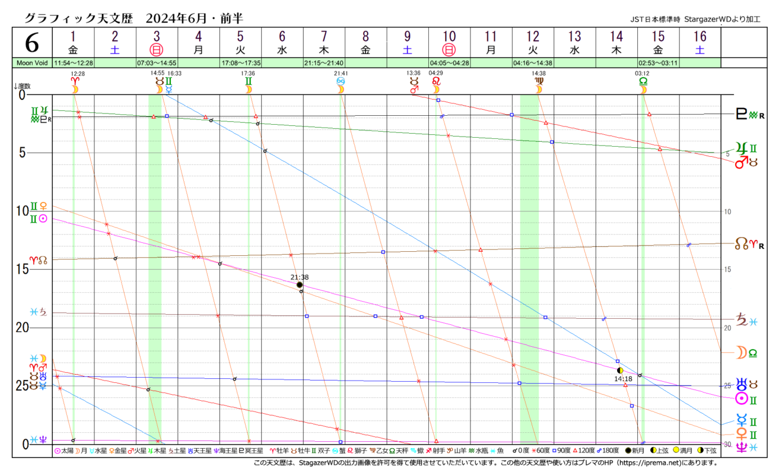Click the Moon enters Cancer symbol at 21:41
779x475 pixels.
(341, 84)
